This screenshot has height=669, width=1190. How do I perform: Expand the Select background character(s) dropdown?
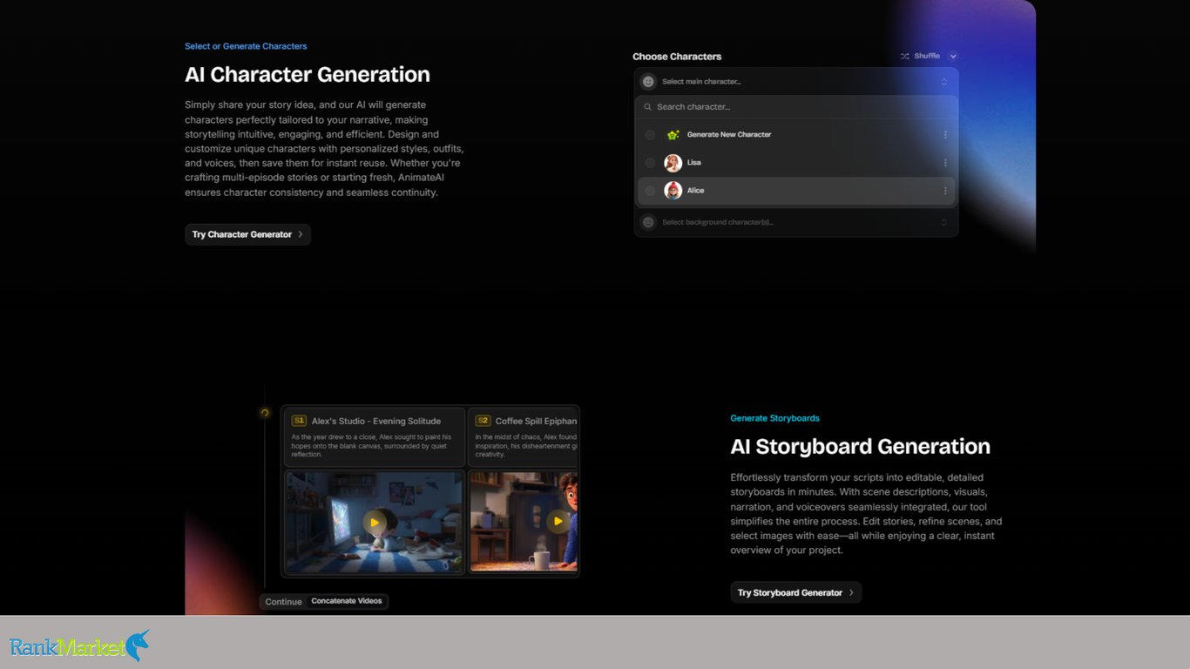pos(796,222)
